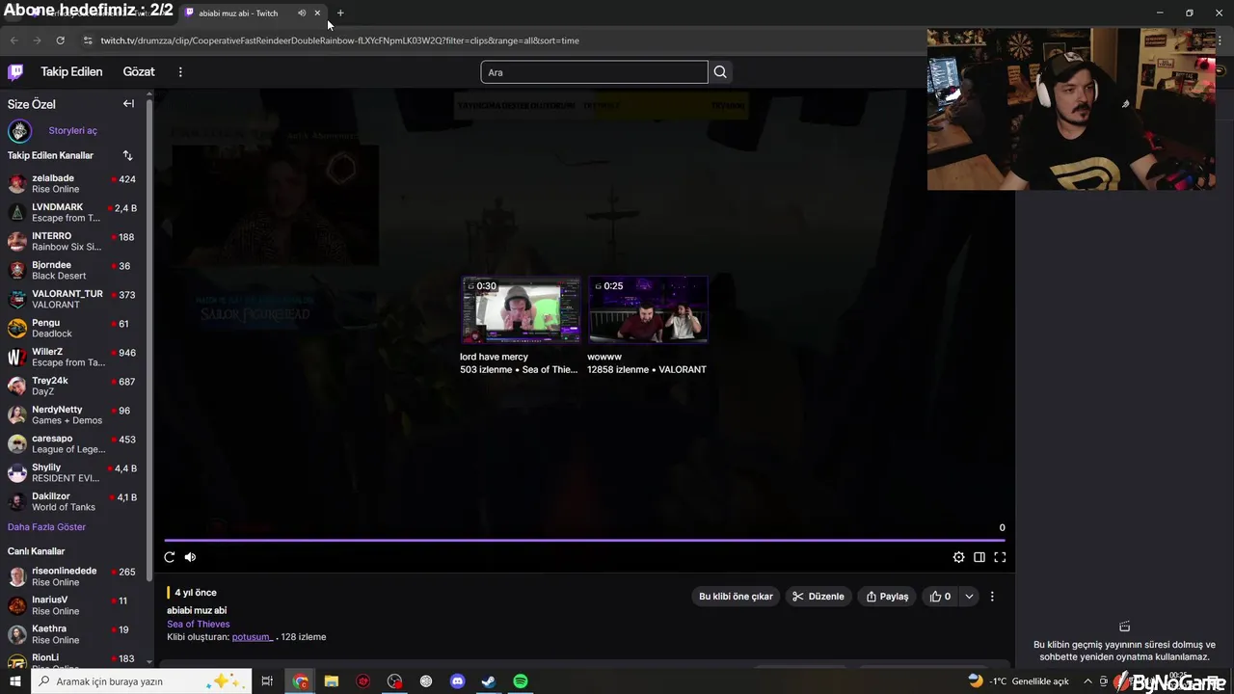This screenshot has width=1234, height=694.
Task: Click the Twitch logo home icon
Action: [x=15, y=72]
